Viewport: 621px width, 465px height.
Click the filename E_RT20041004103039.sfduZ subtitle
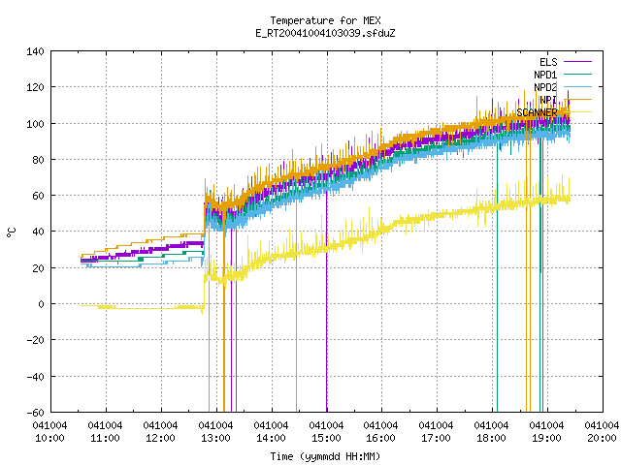[325, 33]
